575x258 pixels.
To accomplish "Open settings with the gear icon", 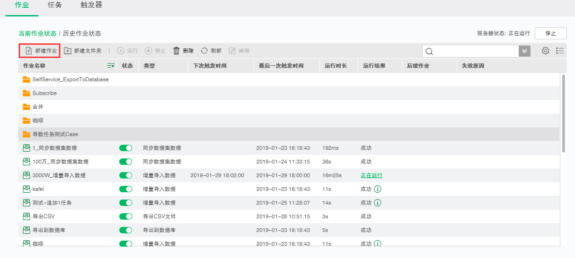I will coord(545,51).
